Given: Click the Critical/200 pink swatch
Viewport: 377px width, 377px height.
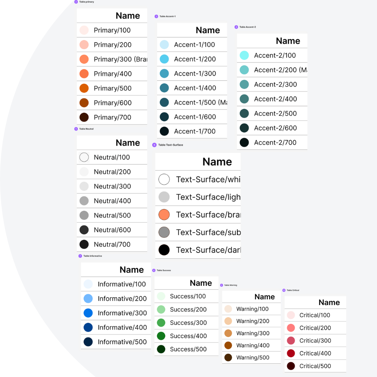Looking at the screenshot, I should 291,328.
